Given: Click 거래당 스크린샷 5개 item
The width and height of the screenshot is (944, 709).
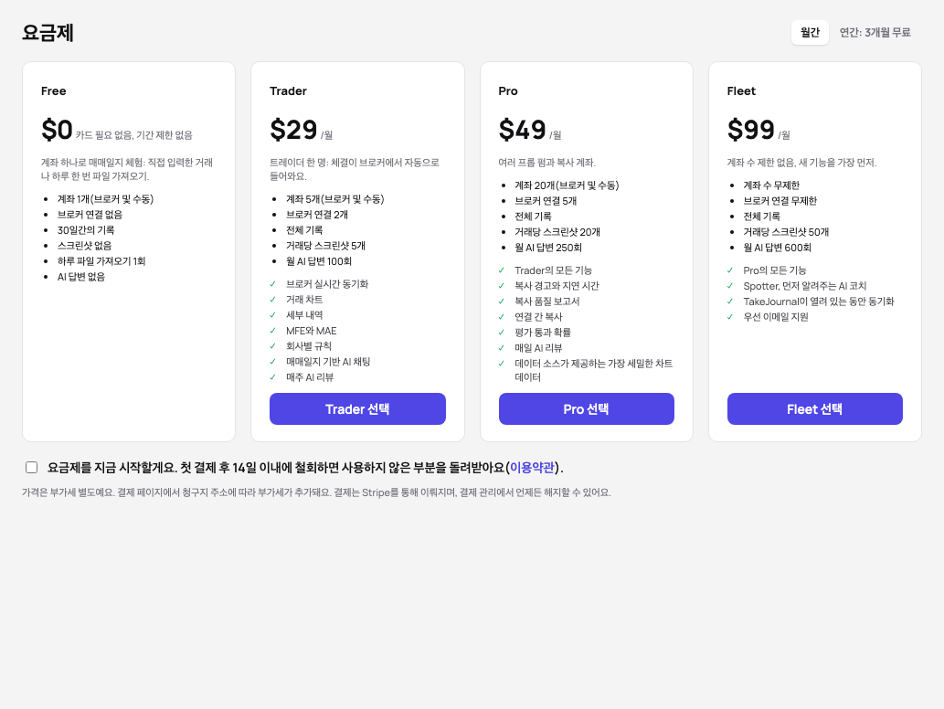Looking at the screenshot, I should 325,246.
